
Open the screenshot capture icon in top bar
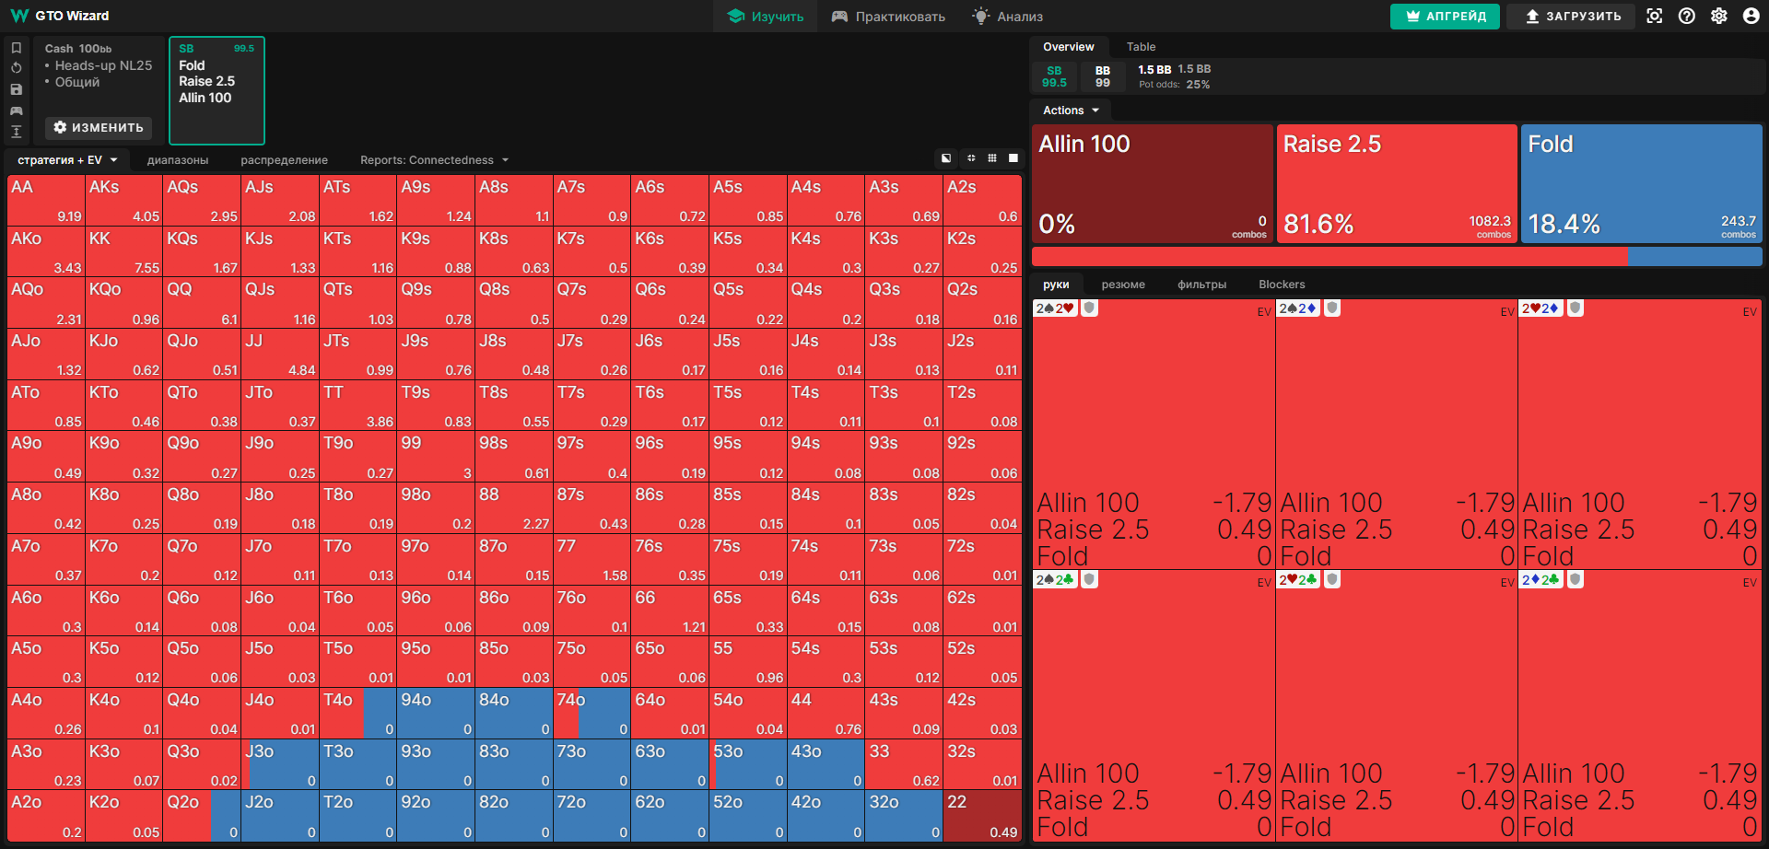(x=1655, y=16)
